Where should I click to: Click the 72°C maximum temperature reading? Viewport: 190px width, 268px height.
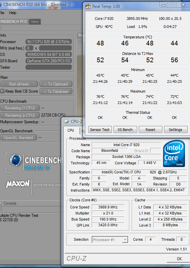click(175, 97)
